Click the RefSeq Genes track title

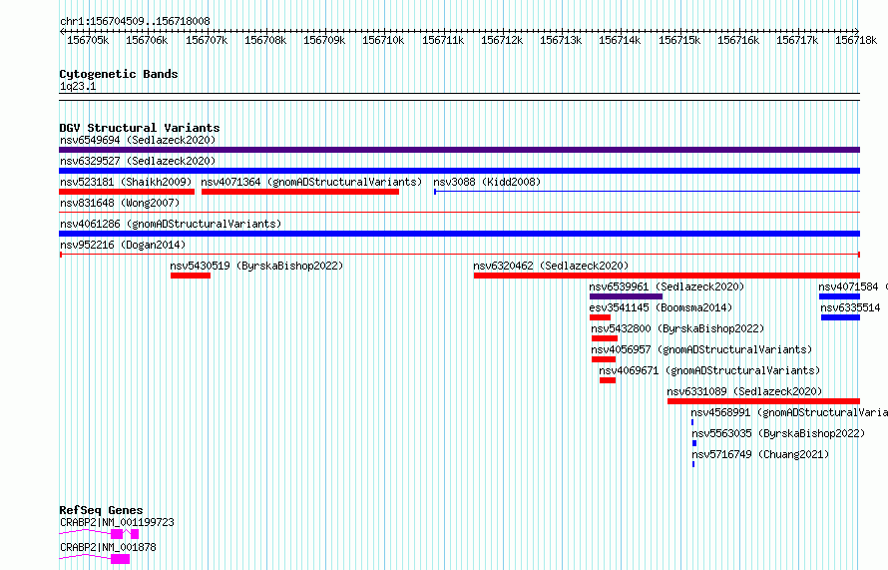tap(101, 510)
